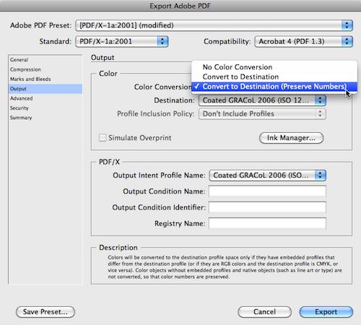Select Marks and Bleeds in sidebar
Viewport: 361px width, 325px height.
click(45, 79)
